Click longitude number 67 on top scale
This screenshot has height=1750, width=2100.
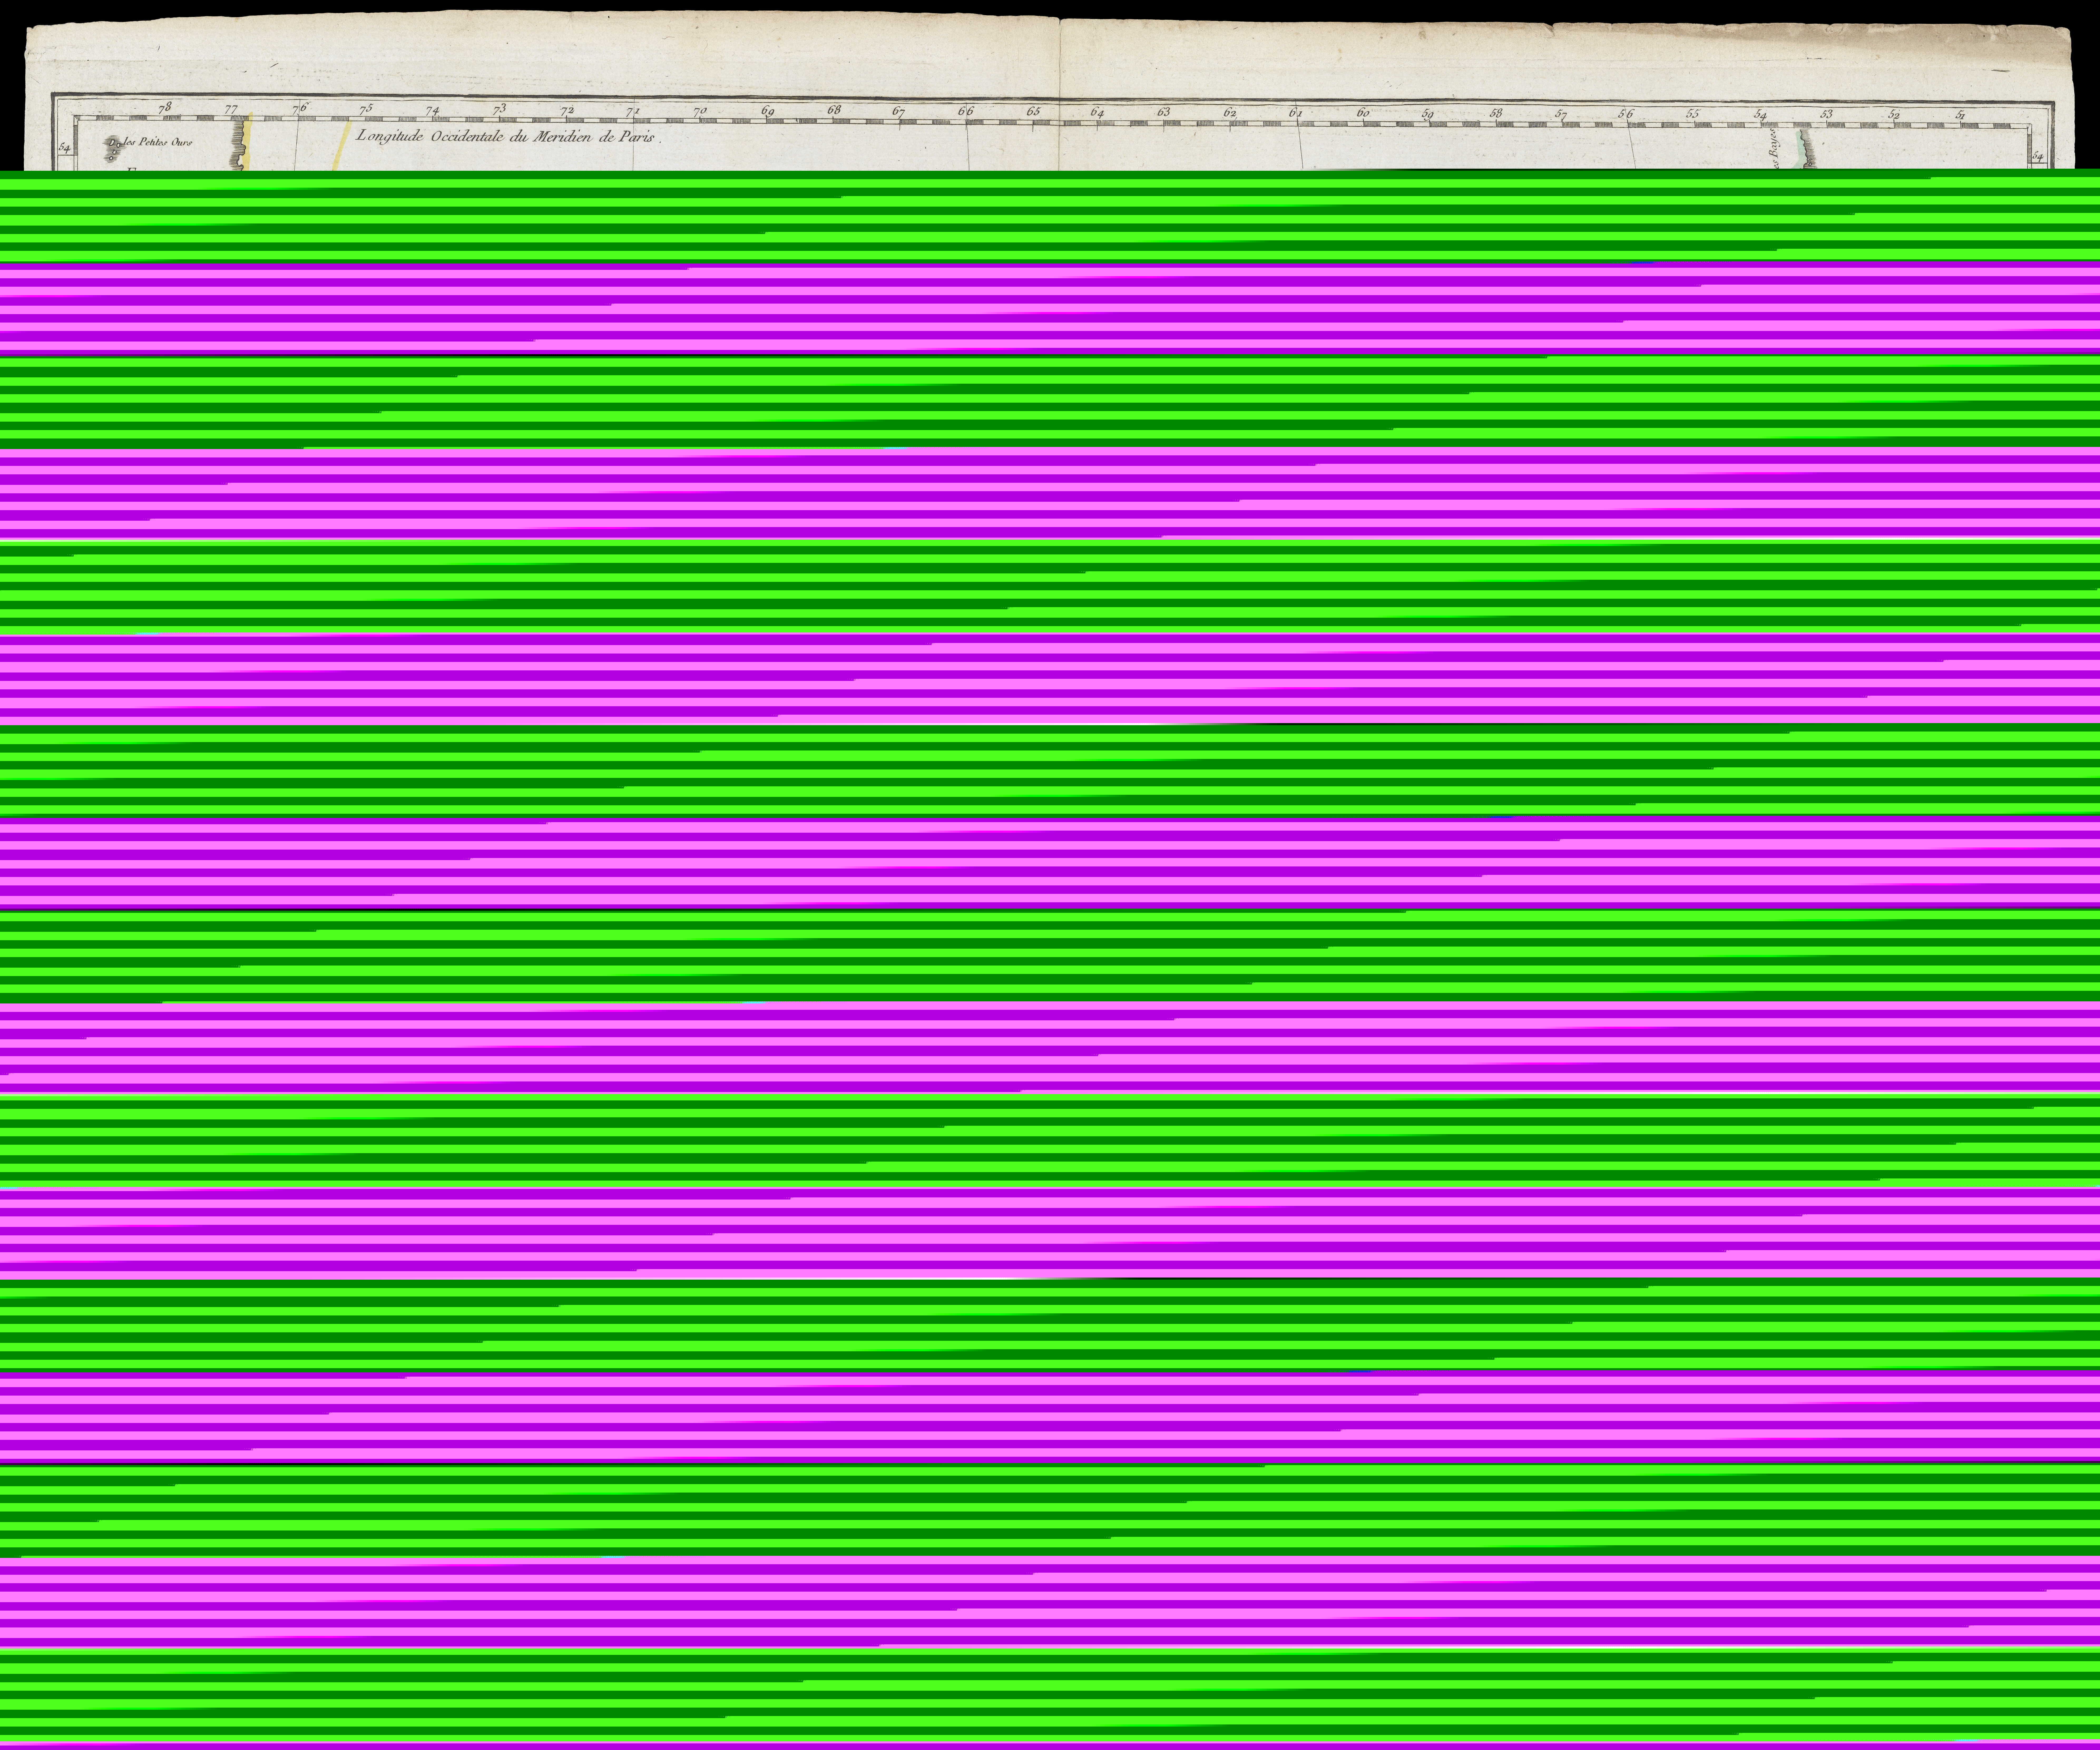click(899, 112)
